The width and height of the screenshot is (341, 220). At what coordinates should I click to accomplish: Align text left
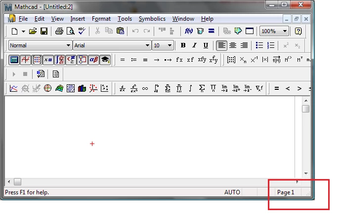(221, 45)
